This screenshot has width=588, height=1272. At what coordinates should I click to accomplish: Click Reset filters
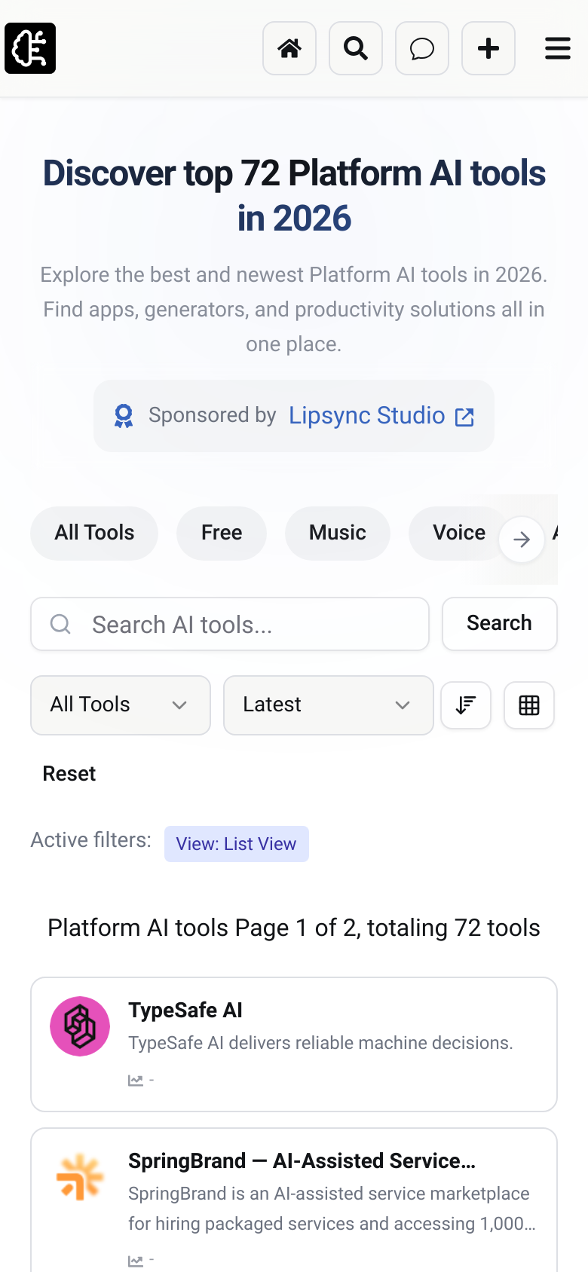(x=69, y=774)
